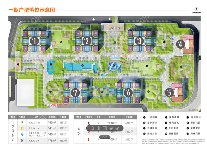Click the 4房2厅 layout cell
207x146 pixels.
click(x=129, y=123)
